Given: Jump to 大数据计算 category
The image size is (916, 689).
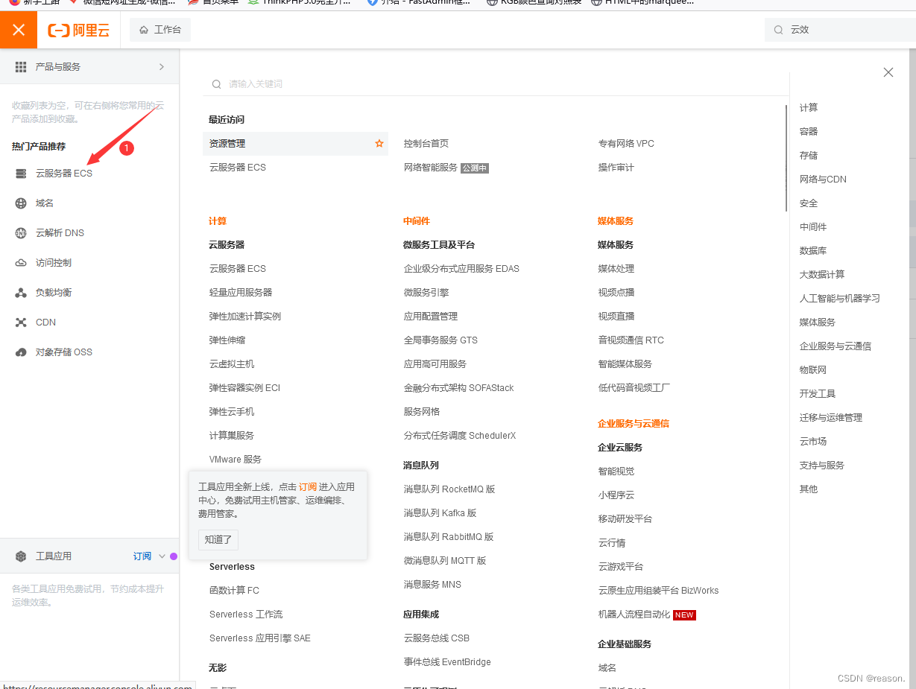Looking at the screenshot, I should coord(822,275).
